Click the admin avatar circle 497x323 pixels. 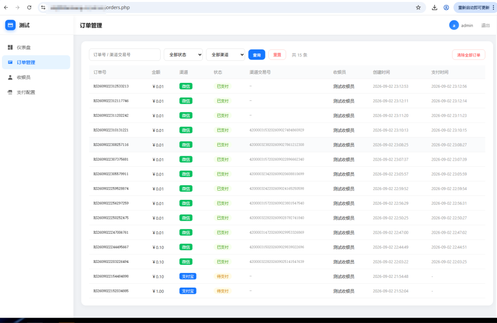(x=454, y=25)
